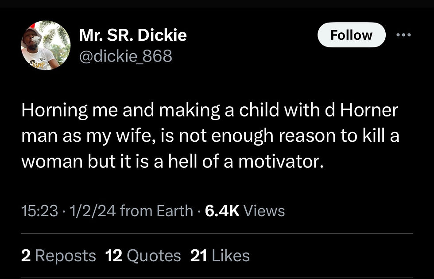This screenshot has width=434, height=279.
Task: Open the 6.4K Views analytics
Action: point(245,211)
